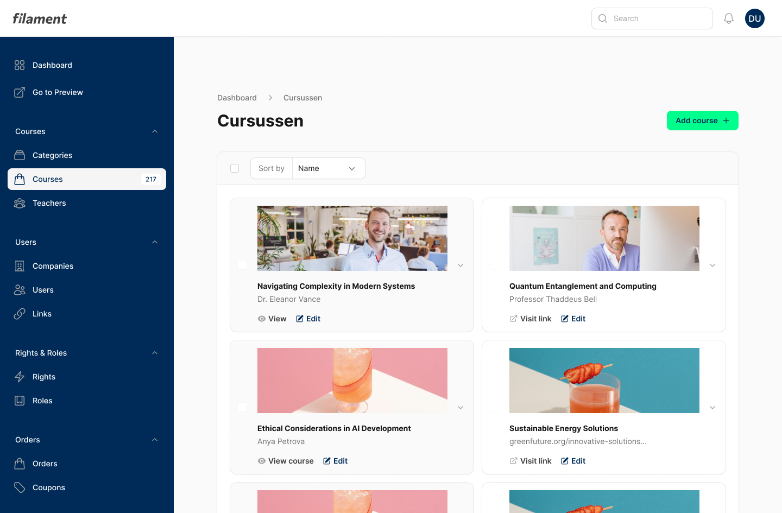Expand the Sustainable Energy Solutions card chevron
The width and height of the screenshot is (782, 513).
point(712,407)
